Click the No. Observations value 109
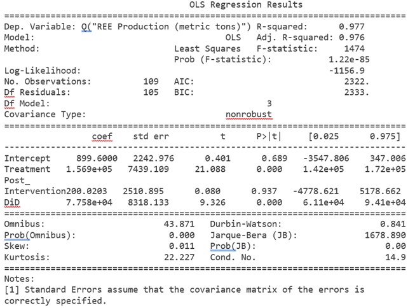Image resolution: width=408 pixels, height=308 pixels. [x=151, y=81]
